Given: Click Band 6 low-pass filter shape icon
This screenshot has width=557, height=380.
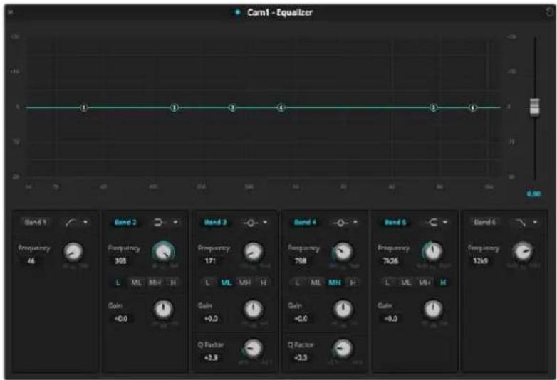Looking at the screenshot, I should coord(521,223).
